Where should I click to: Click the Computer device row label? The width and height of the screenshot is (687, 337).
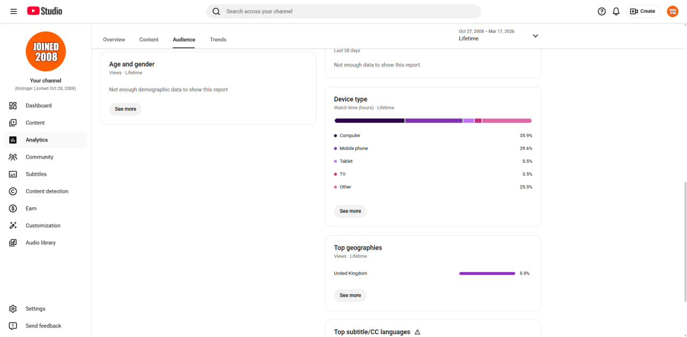pos(350,136)
